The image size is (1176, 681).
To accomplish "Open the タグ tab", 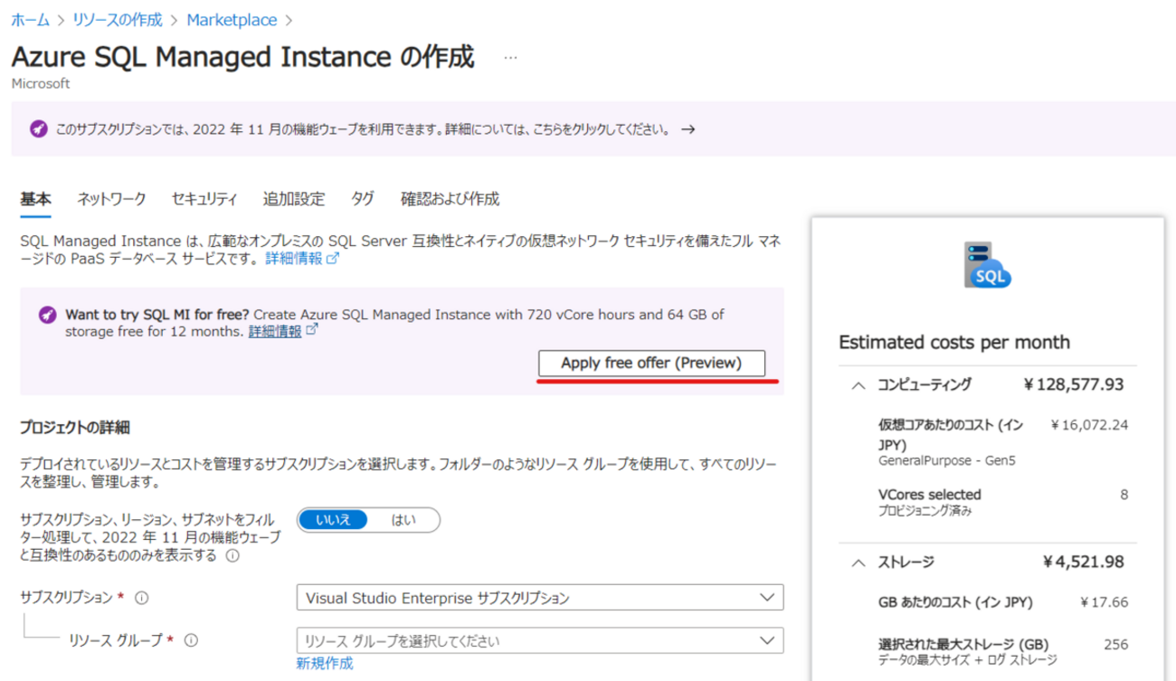I will (363, 199).
